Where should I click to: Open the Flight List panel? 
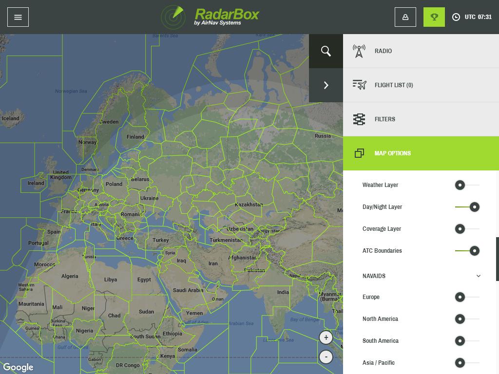click(393, 85)
